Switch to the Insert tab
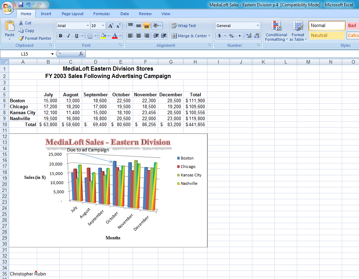 (x=46, y=14)
